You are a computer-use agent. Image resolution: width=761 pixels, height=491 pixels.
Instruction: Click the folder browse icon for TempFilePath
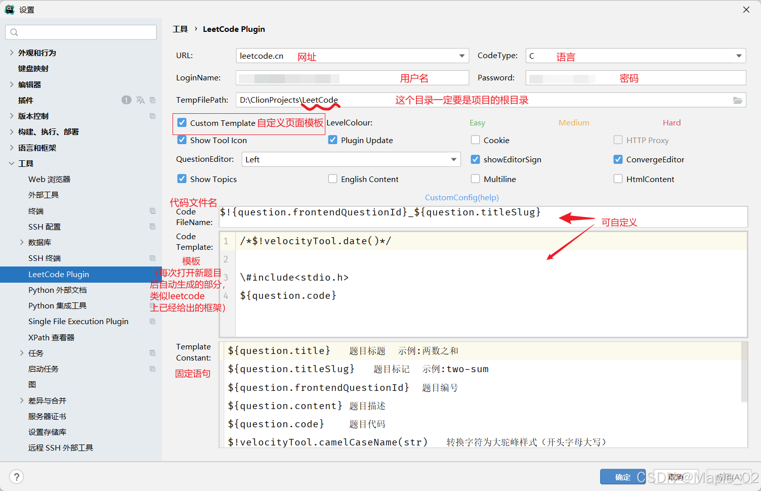click(738, 100)
